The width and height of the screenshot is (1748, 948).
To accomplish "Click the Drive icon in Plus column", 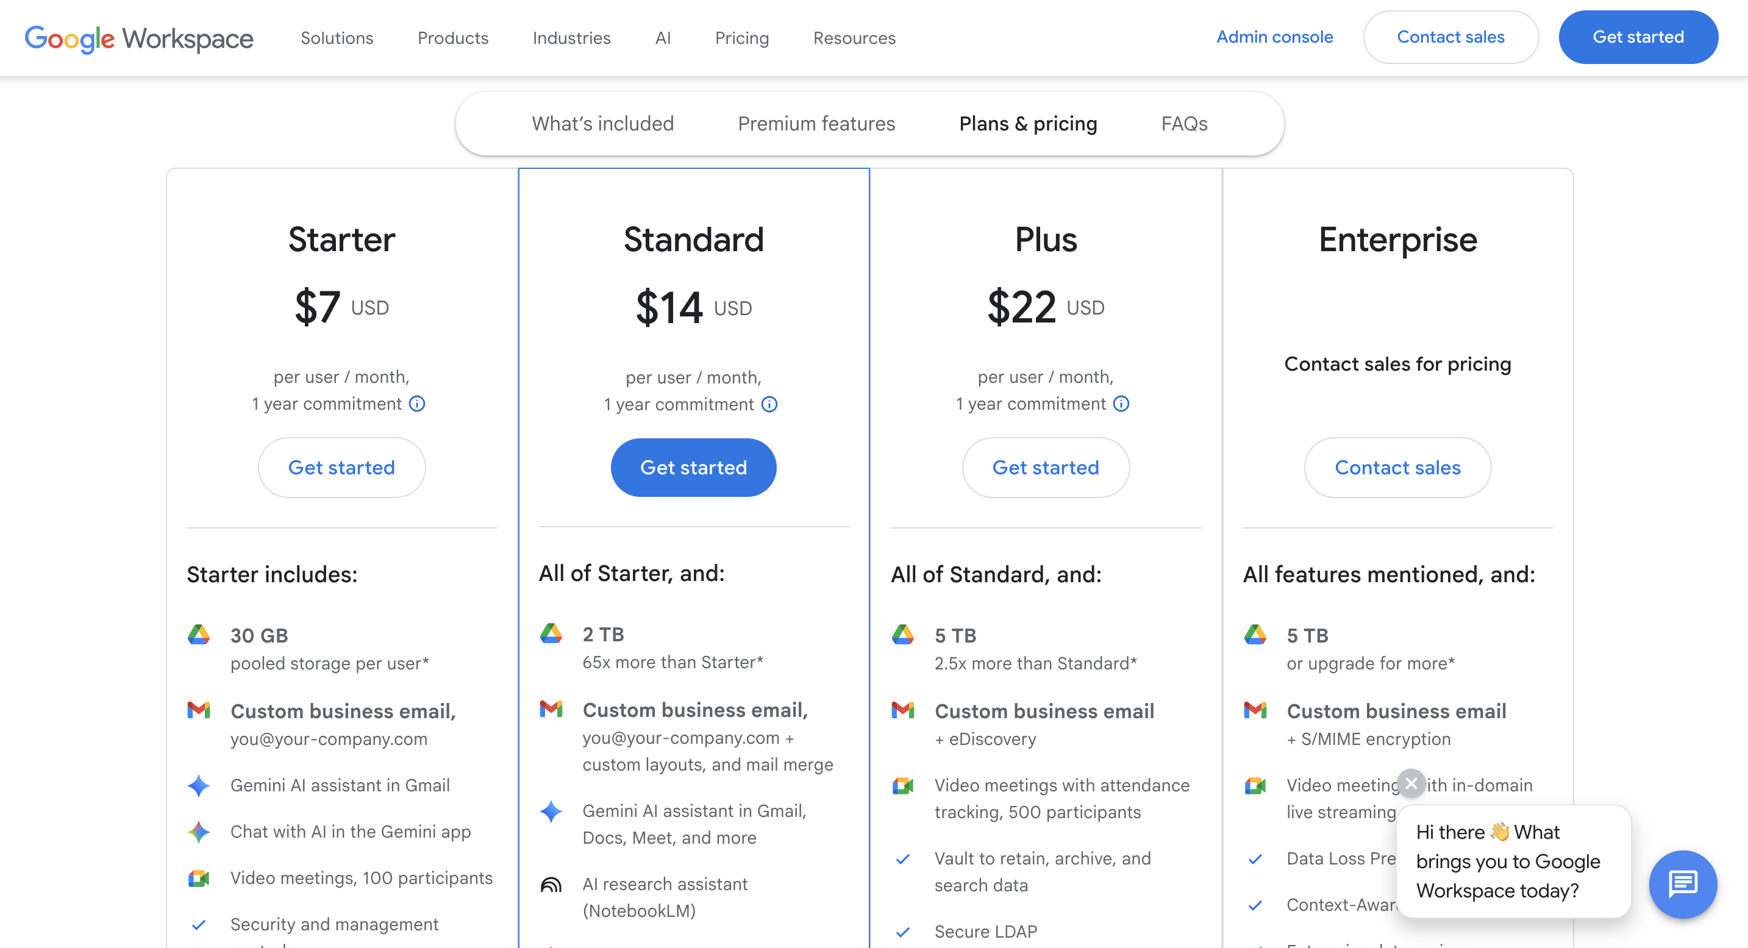I will (903, 635).
